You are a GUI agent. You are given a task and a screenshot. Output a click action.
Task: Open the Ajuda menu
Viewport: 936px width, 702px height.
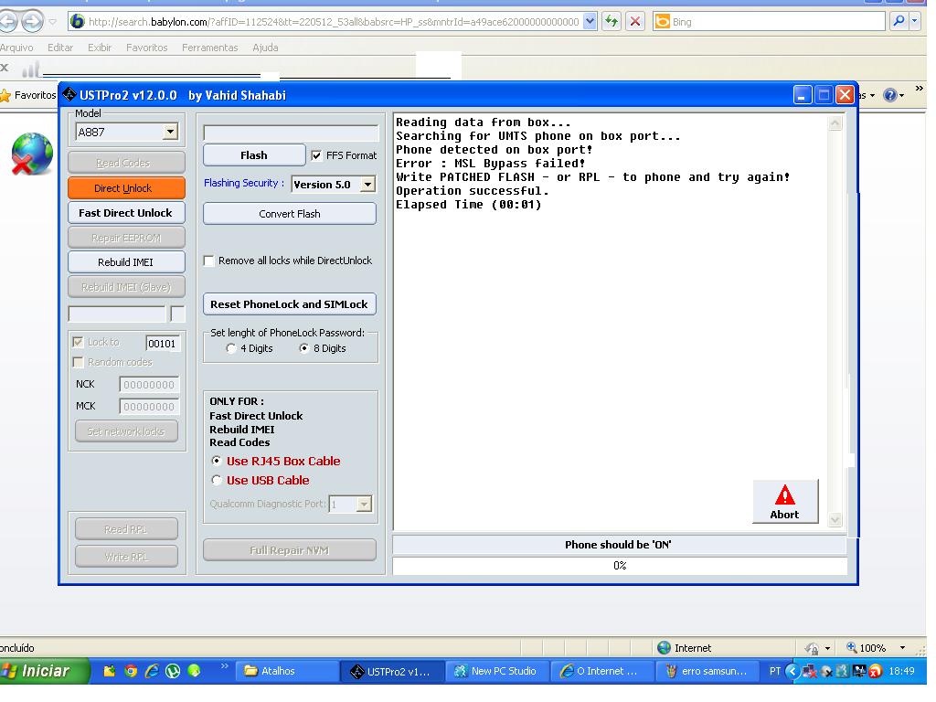point(265,48)
